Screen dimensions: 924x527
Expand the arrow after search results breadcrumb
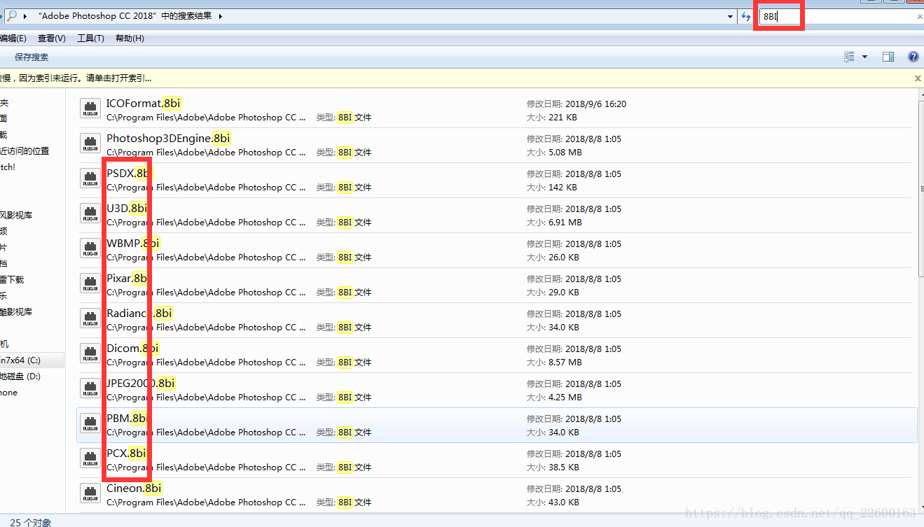(220, 16)
